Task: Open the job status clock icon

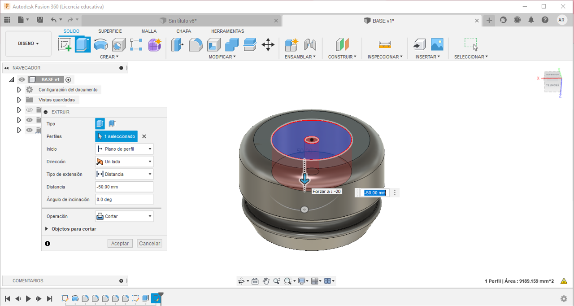Action: pyautogui.click(x=517, y=20)
